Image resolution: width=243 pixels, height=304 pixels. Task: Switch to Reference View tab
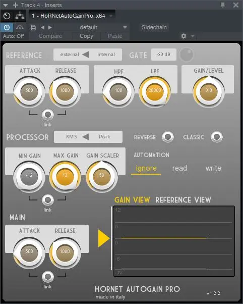coord(183,200)
